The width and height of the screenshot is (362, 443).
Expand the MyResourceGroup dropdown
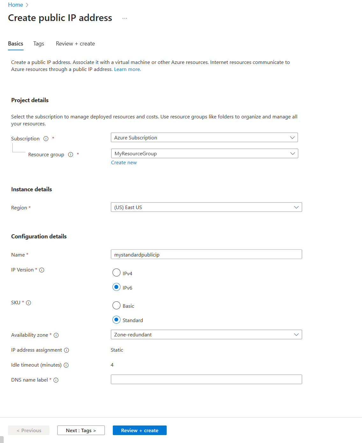205,153
